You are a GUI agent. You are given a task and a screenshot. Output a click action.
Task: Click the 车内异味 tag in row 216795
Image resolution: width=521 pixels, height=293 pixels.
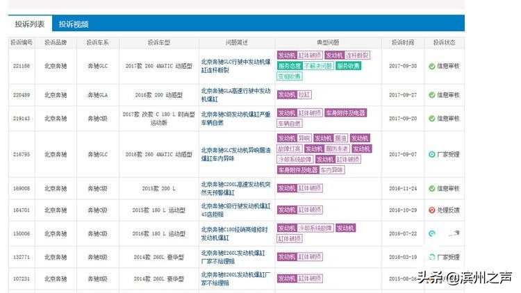tap(331, 170)
